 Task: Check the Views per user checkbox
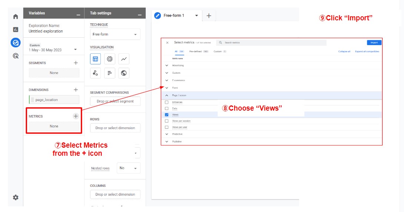[x=167, y=127]
